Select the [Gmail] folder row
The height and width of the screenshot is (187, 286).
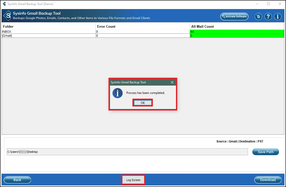[x=143, y=36]
